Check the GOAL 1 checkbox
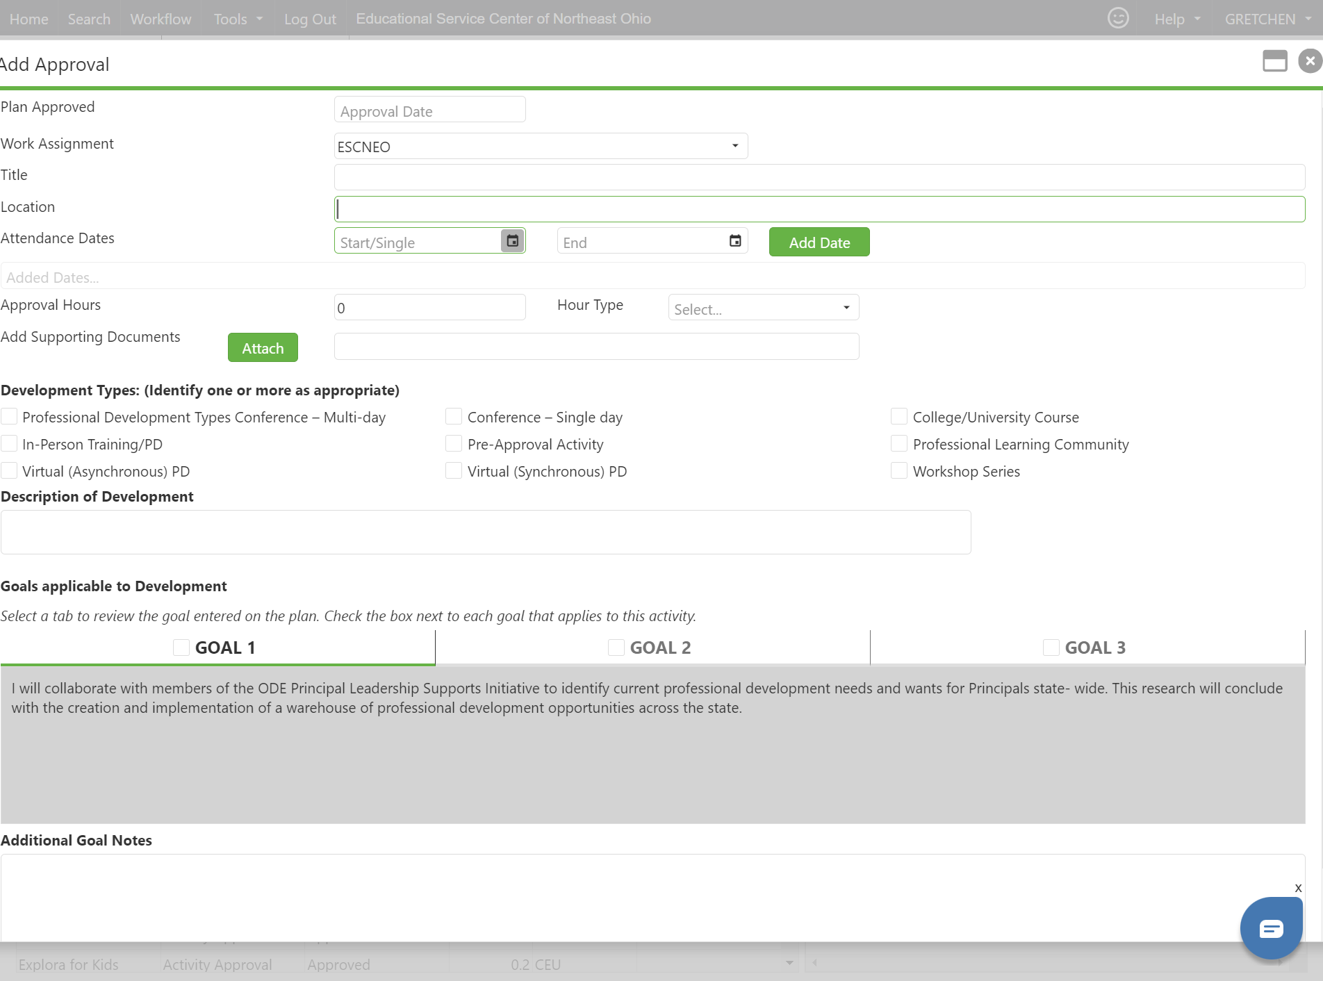 (181, 648)
